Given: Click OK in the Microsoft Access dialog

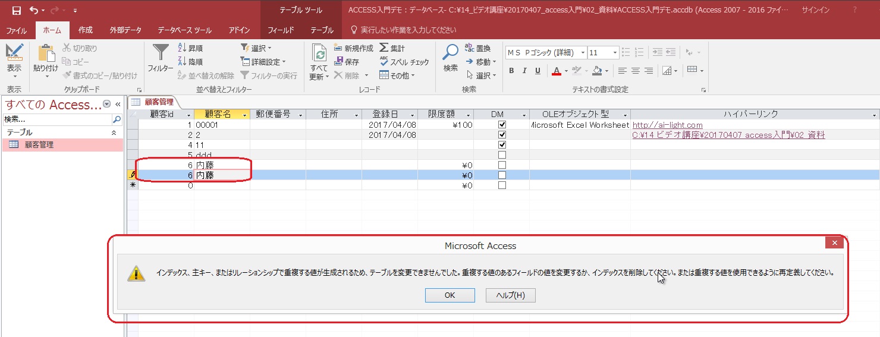Looking at the screenshot, I should point(450,295).
